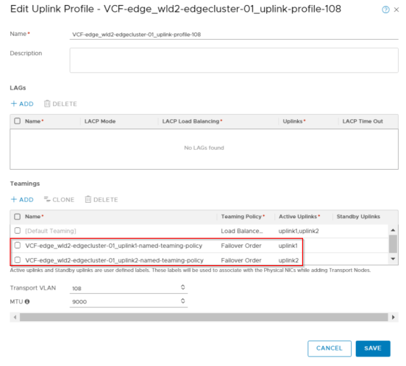This screenshot has width=406, height=366.
Task: Click the Teamings plus ADD icon
Action: tap(14, 199)
